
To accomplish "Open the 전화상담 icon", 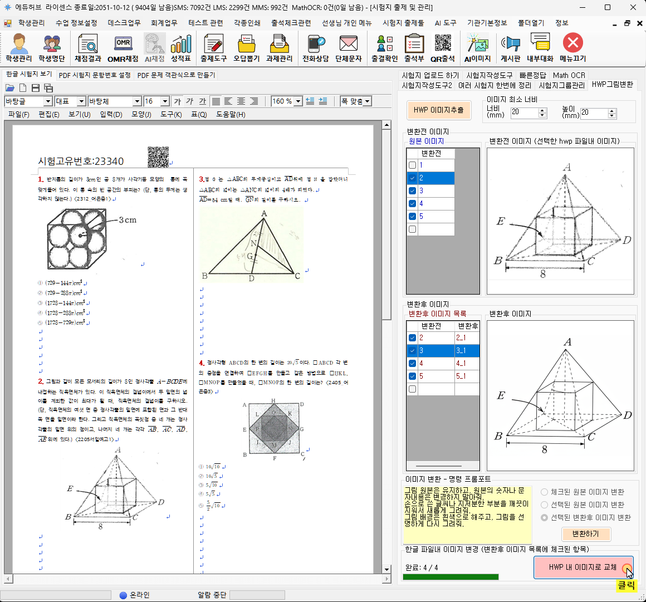I will 315,48.
